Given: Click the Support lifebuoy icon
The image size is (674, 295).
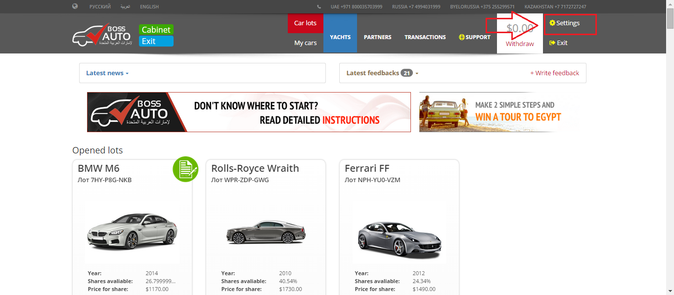Looking at the screenshot, I should 462,37.
